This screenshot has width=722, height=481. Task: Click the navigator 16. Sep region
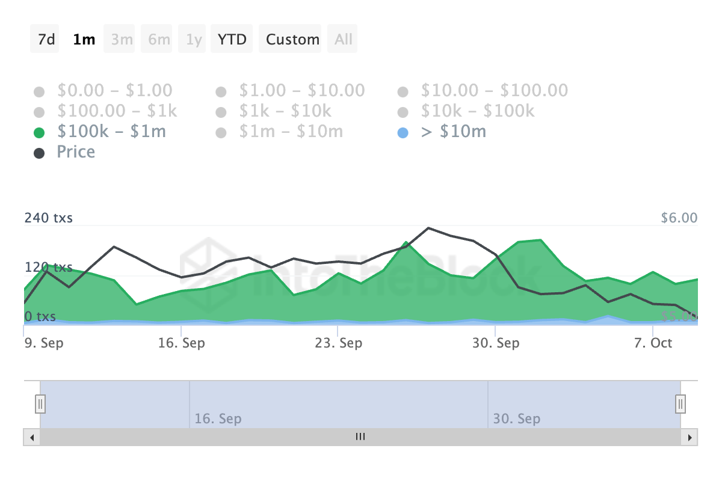click(x=218, y=418)
